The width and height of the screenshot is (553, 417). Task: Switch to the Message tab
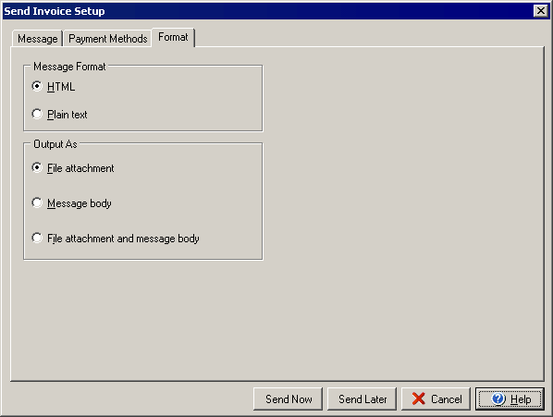coord(37,39)
